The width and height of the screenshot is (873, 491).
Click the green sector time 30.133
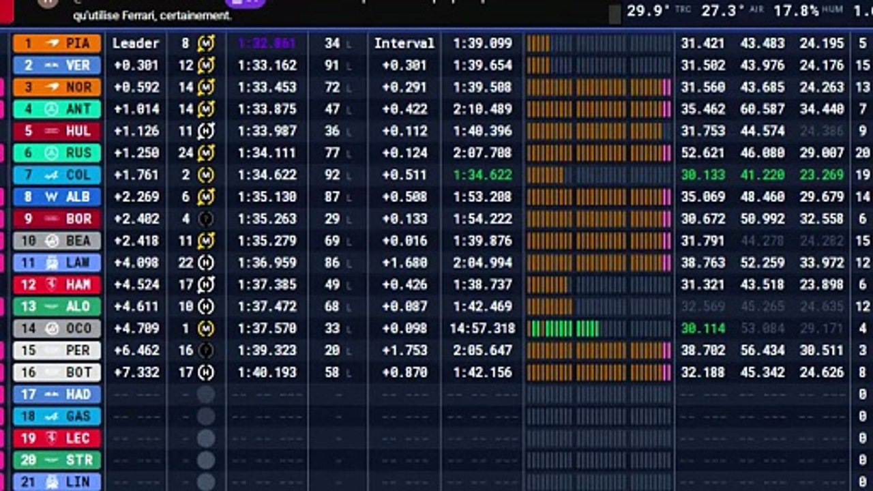[x=703, y=175]
